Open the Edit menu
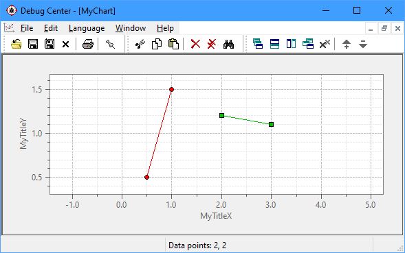This screenshot has height=253, width=405. (x=51, y=28)
